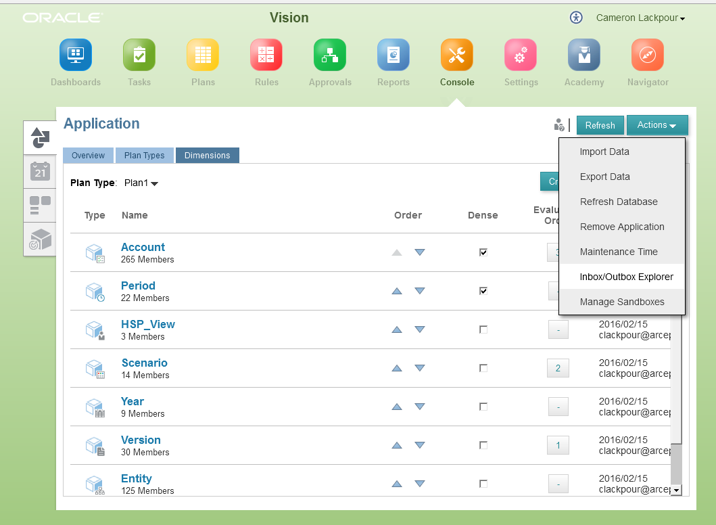Open the Approvals icon
The image size is (716, 525).
(x=330, y=55)
